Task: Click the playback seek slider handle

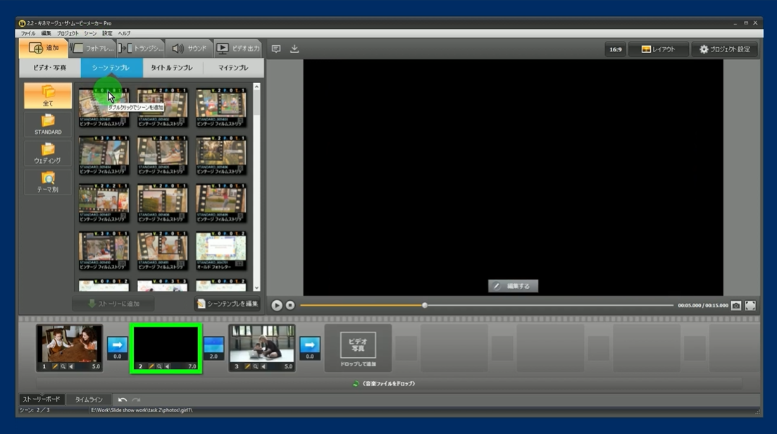Action: click(x=425, y=305)
